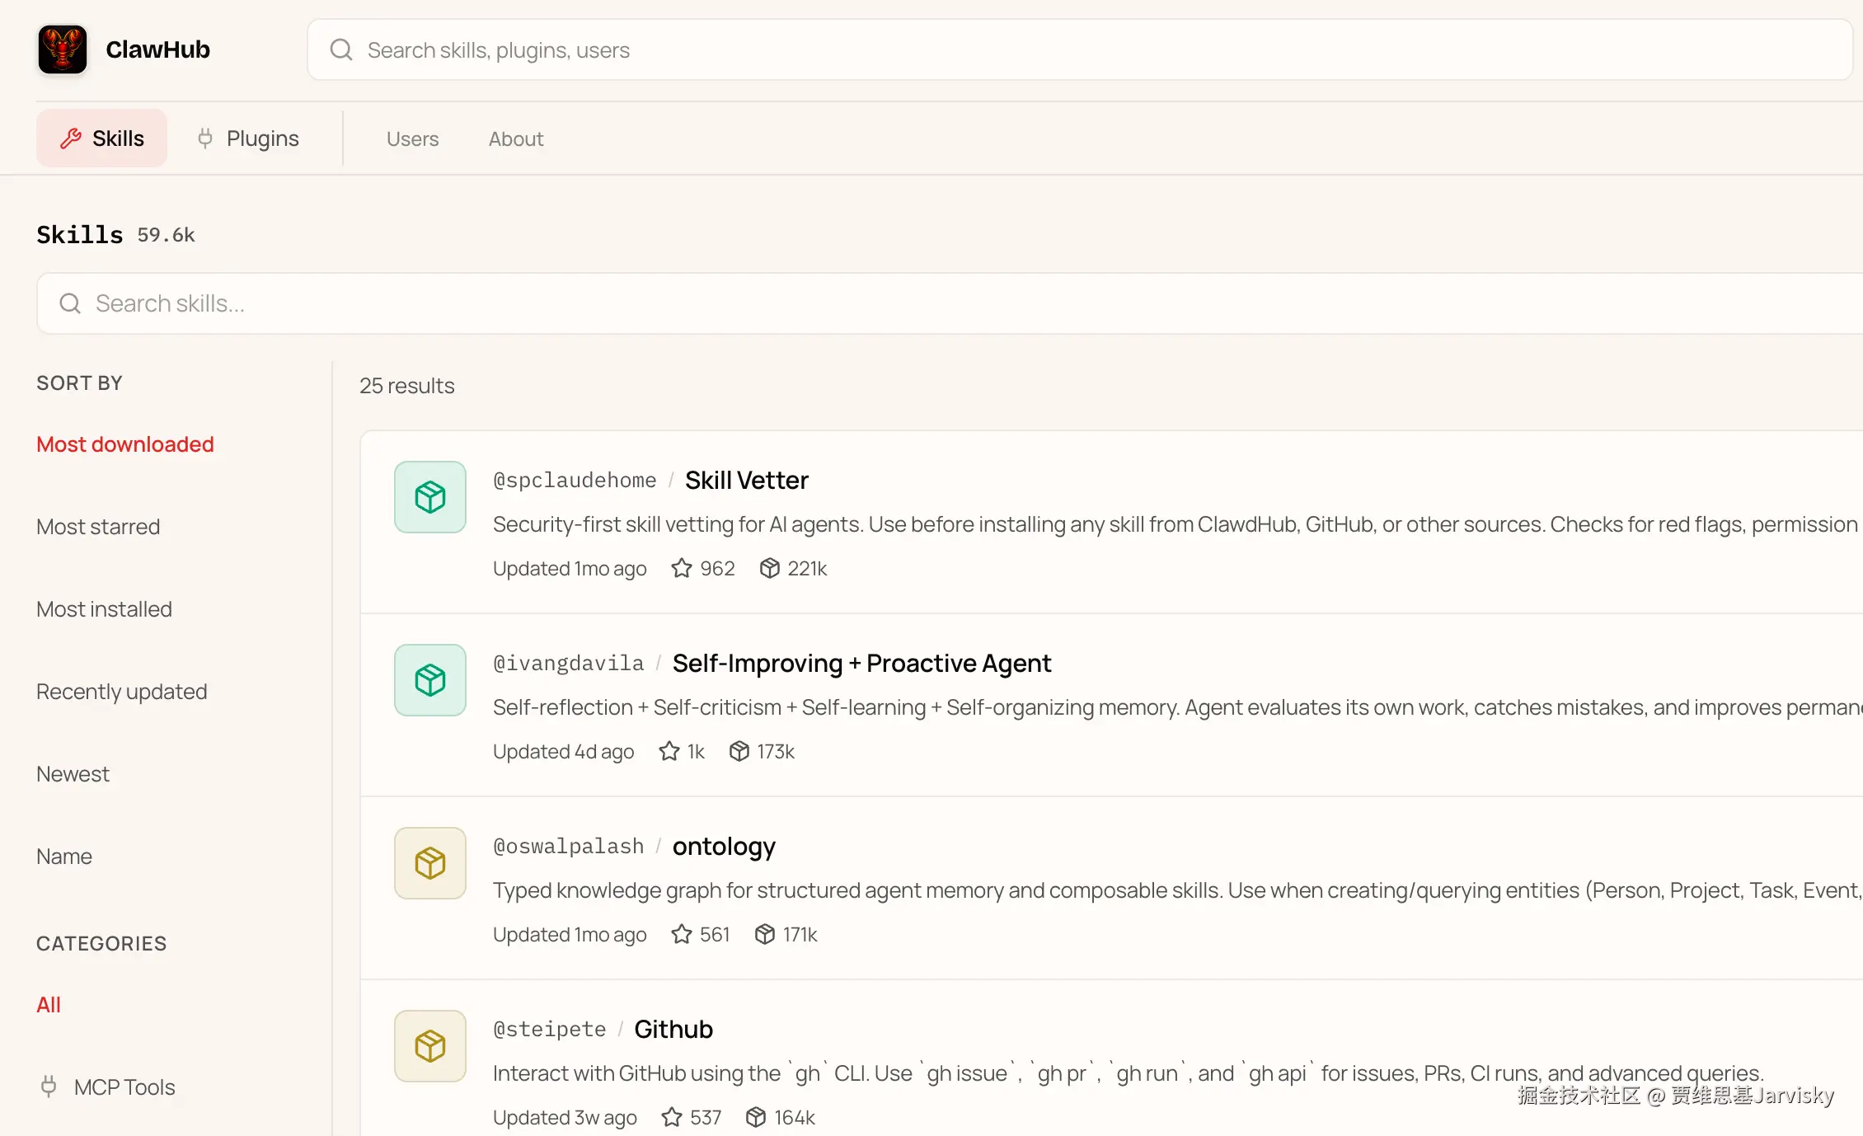Click the star icon on Skill Vetter

click(681, 569)
